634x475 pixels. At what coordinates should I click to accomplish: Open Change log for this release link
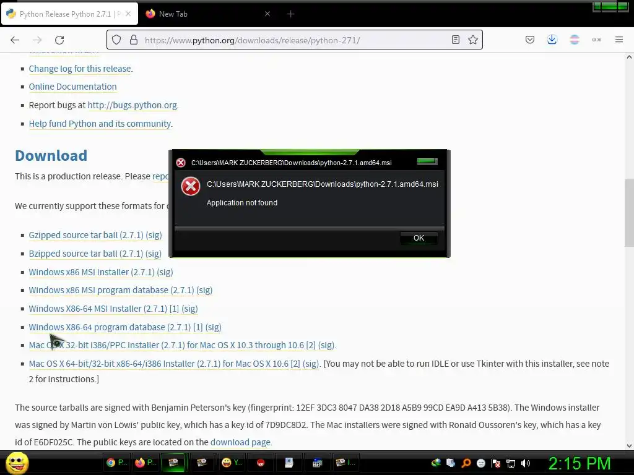pos(80,69)
